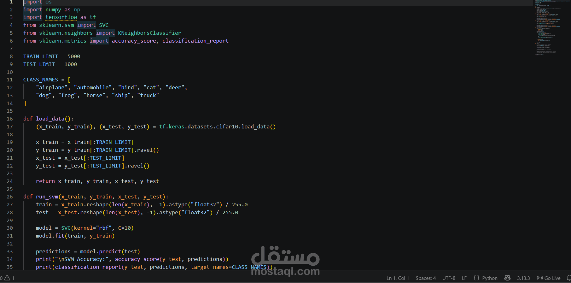This screenshot has height=283, width=571.
Task: Click cifar10 in the dataset loading line
Action: [x=227, y=127]
